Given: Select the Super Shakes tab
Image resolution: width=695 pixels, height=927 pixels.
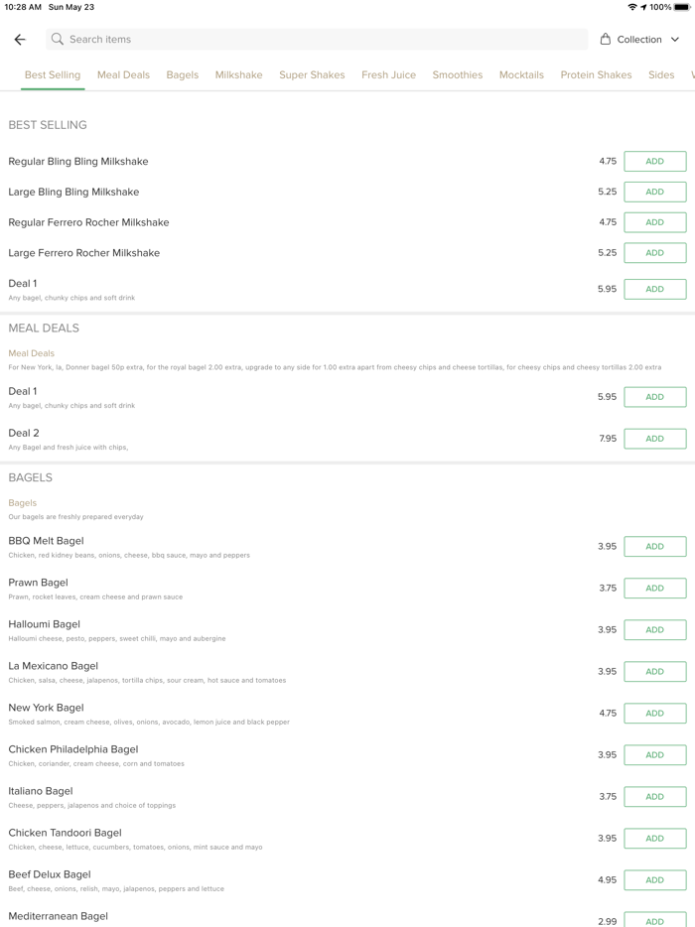Looking at the screenshot, I should click(312, 75).
